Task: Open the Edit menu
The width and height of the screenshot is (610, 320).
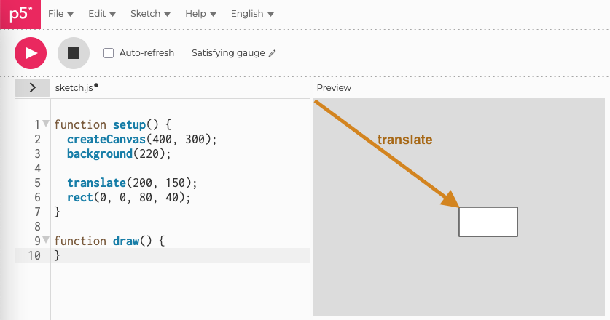Action: (101, 14)
